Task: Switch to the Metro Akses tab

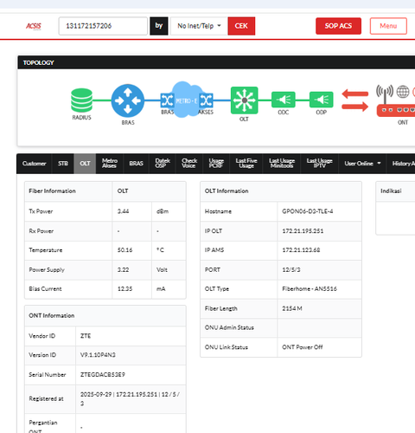Action: coord(110,164)
